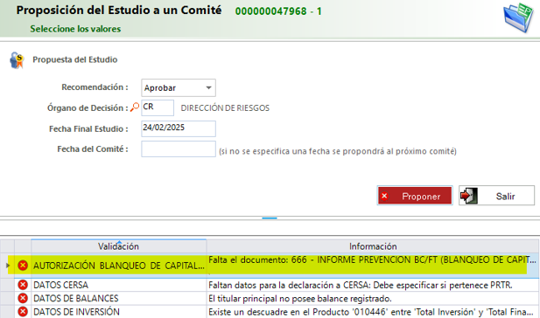Viewport: 540px width, 318px height.
Task: Click the study number 00000047968 - 1
Action: tap(278, 11)
